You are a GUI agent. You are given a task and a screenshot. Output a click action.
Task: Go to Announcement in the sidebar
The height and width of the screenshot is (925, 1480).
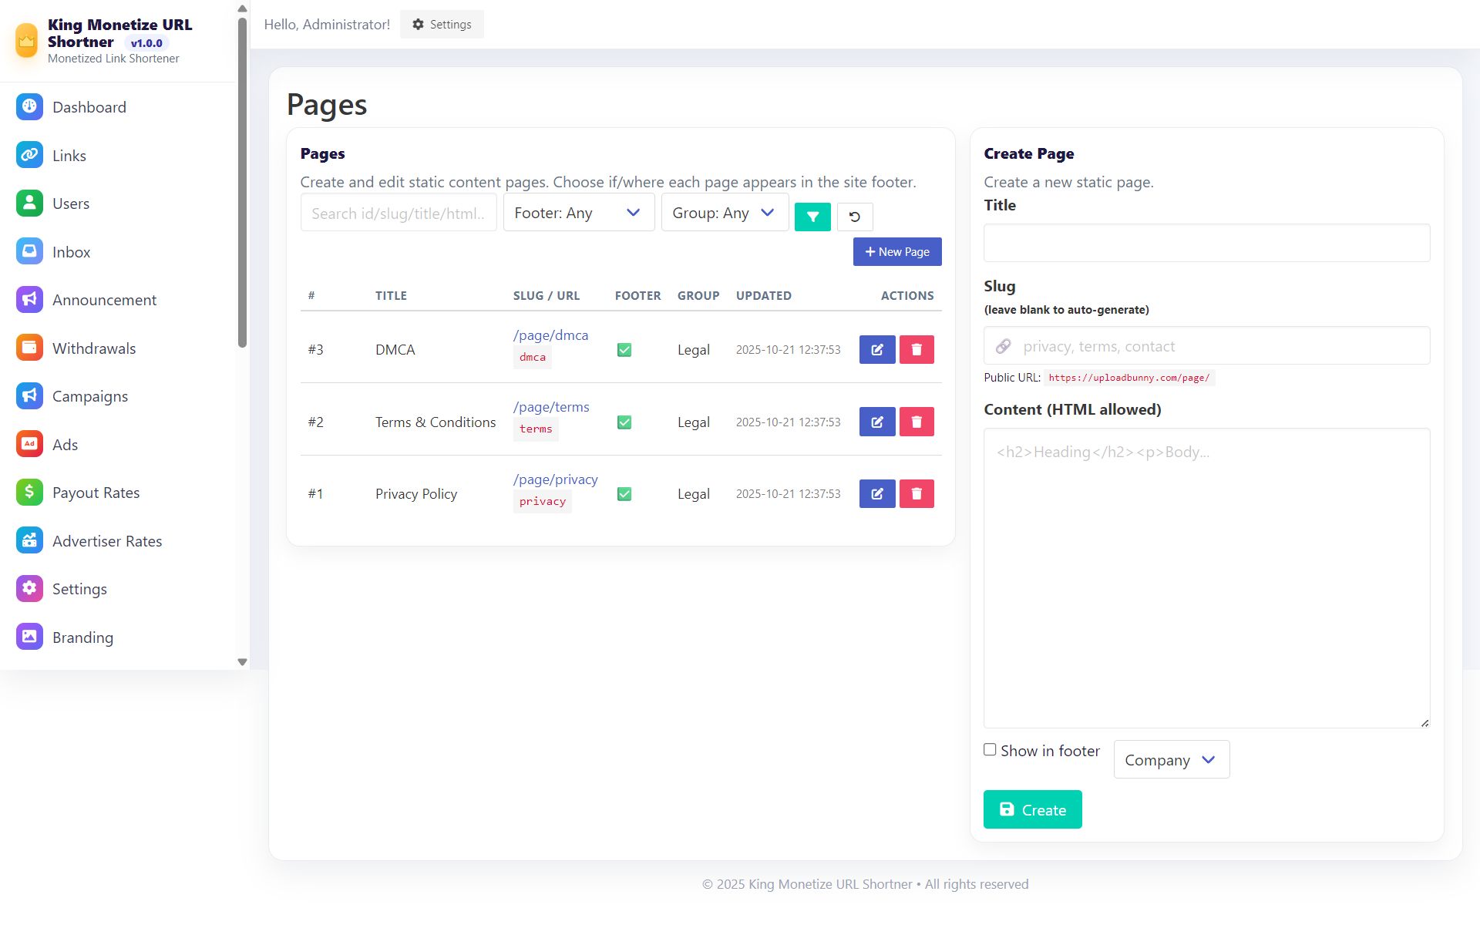104,300
